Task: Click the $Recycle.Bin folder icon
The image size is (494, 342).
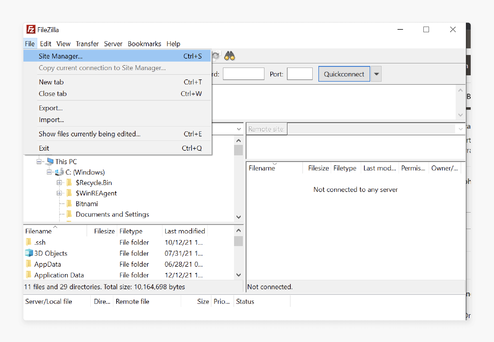Action: 69,183
